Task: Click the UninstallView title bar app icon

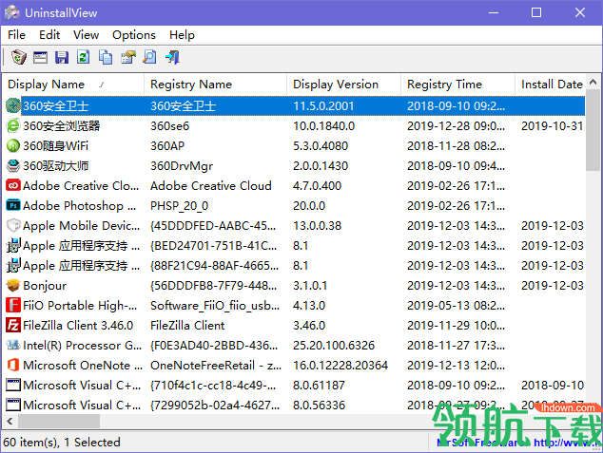Action: [12, 12]
